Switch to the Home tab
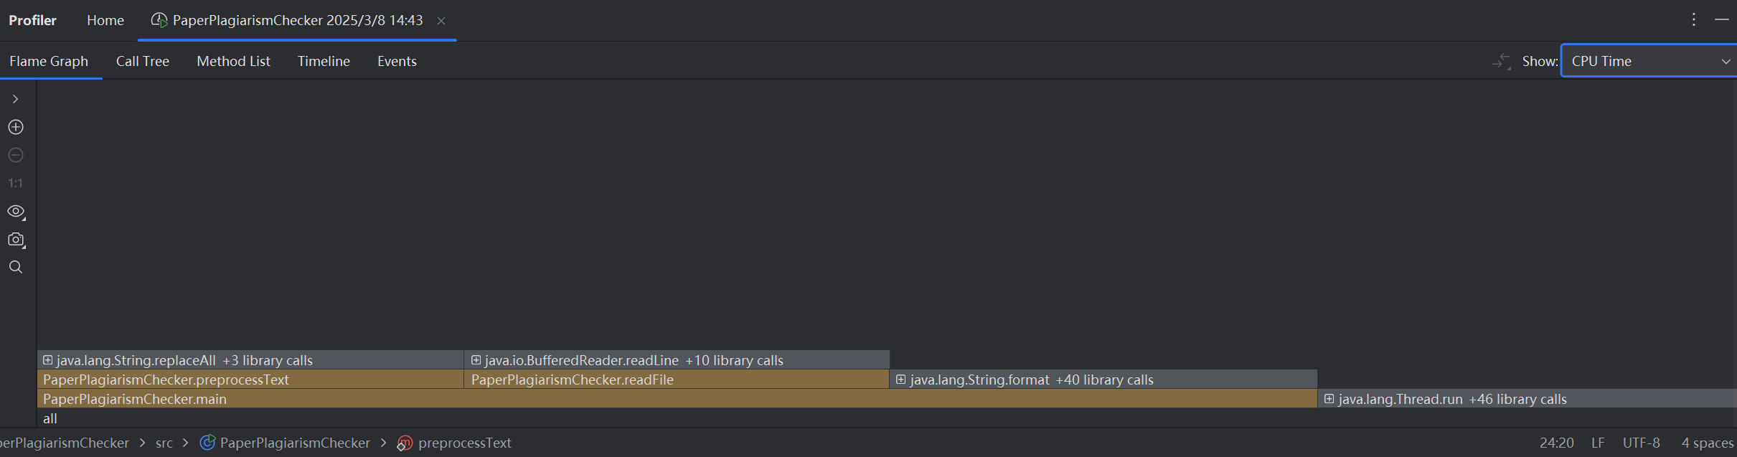This screenshot has width=1737, height=457. [105, 20]
